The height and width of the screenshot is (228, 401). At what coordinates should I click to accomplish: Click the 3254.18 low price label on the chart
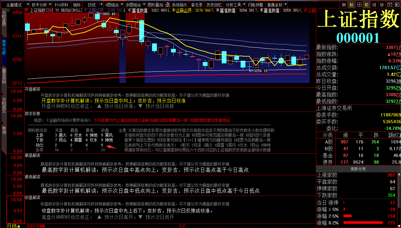260,71
